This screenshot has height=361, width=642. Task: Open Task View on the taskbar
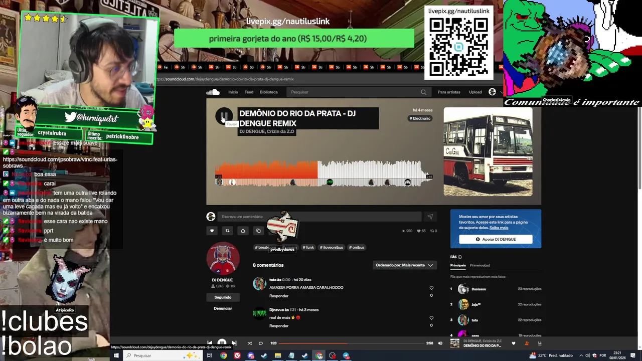click(209, 355)
